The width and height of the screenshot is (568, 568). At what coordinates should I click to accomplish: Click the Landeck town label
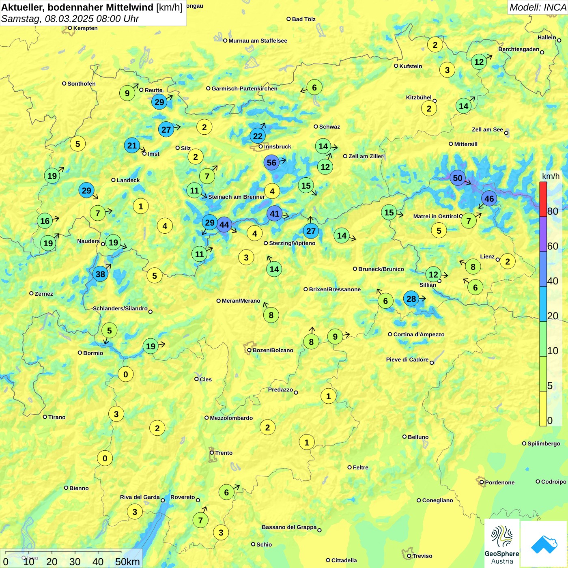coord(128,180)
